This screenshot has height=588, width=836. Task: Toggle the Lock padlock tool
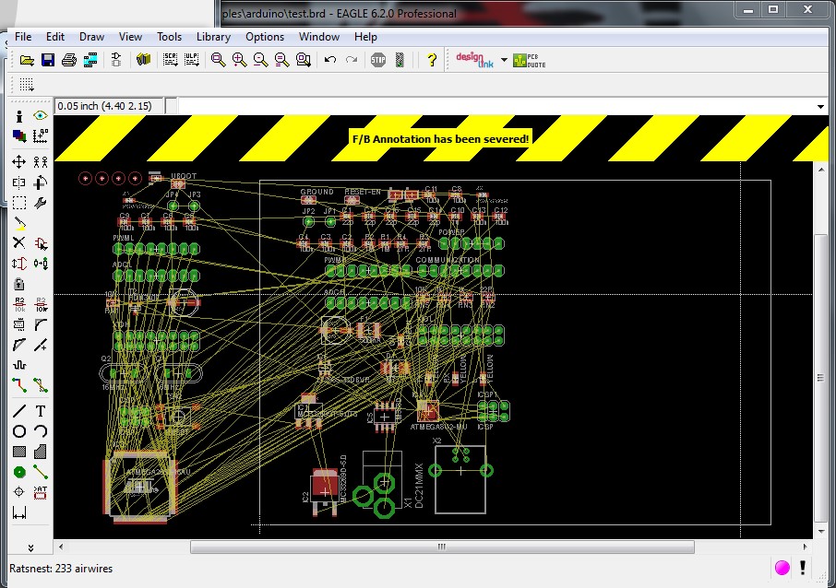(19, 284)
